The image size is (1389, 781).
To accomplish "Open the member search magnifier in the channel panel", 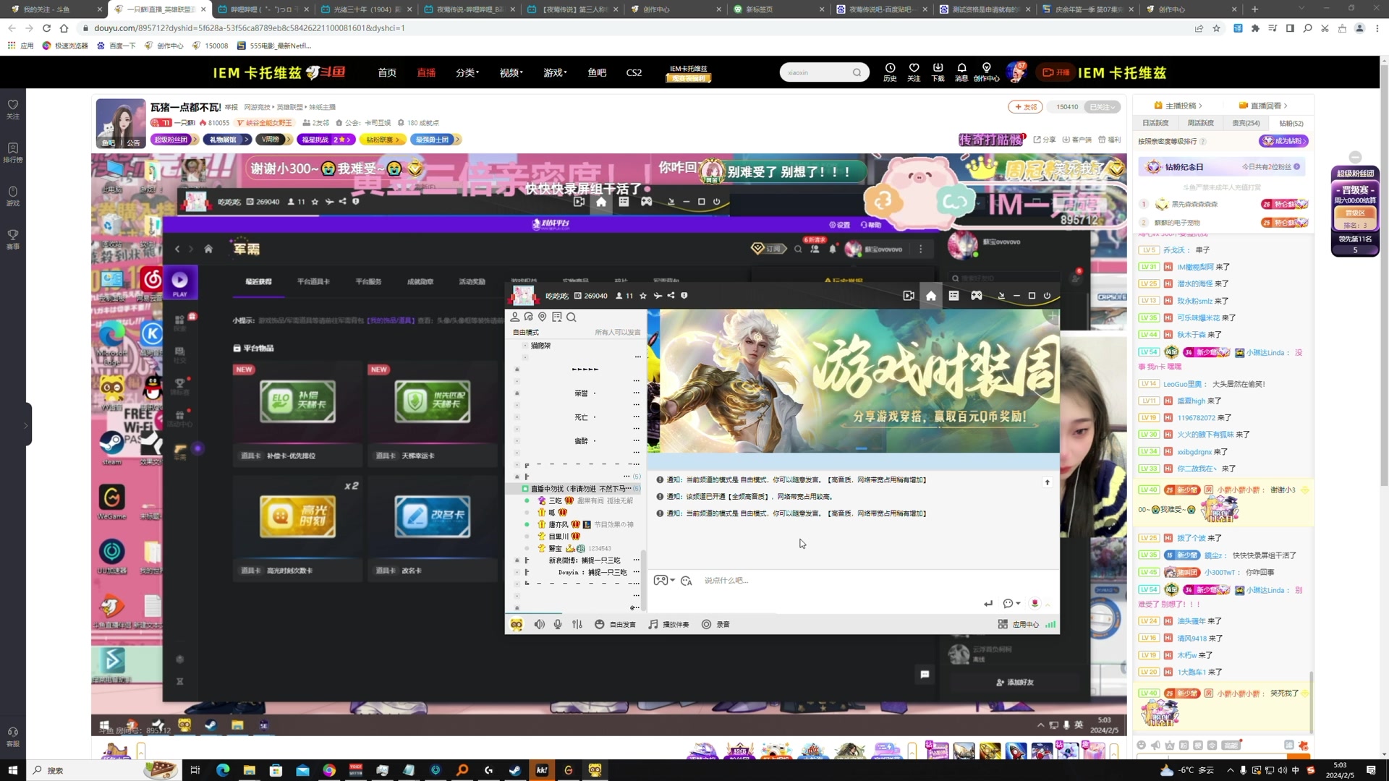I will pyautogui.click(x=572, y=317).
